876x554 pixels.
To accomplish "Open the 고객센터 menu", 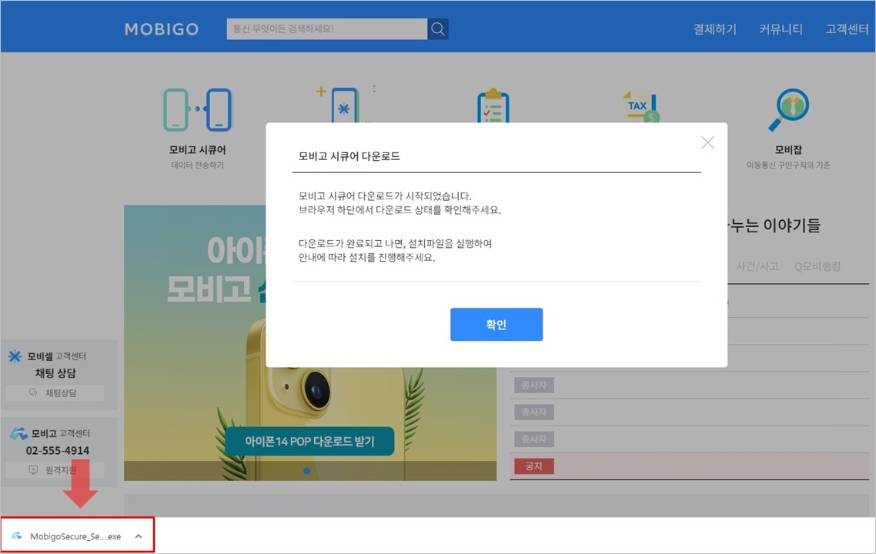I will click(x=847, y=29).
